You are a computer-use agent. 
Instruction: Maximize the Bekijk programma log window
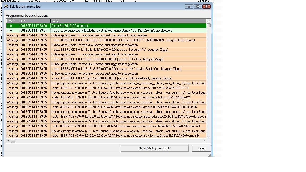198,7
